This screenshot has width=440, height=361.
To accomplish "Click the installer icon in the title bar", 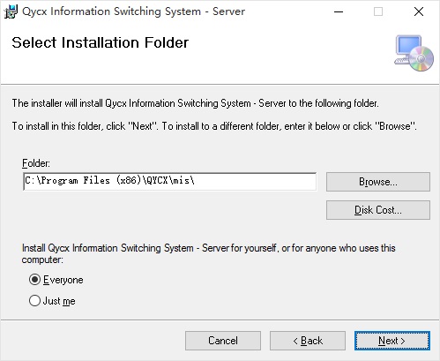I will pyautogui.click(x=11, y=11).
